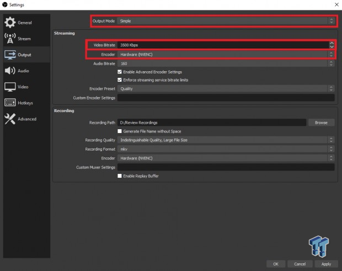Select the Hotkeys tab label
Screen dimensions: 342x271
click(25, 103)
